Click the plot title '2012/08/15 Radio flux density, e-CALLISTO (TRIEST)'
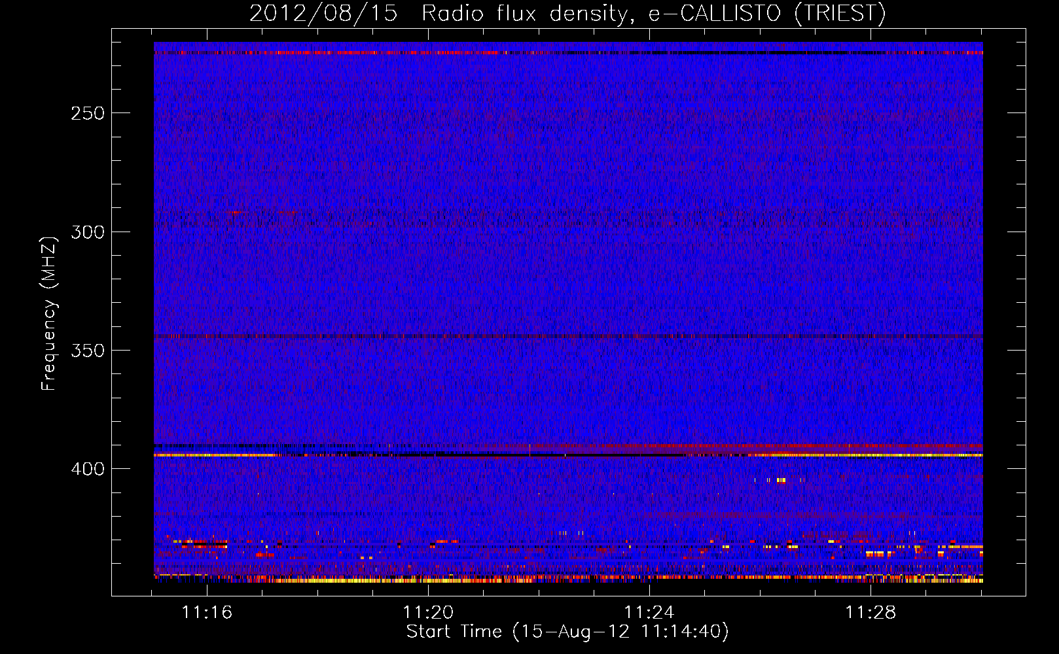This screenshot has width=1059, height=654. [567, 14]
